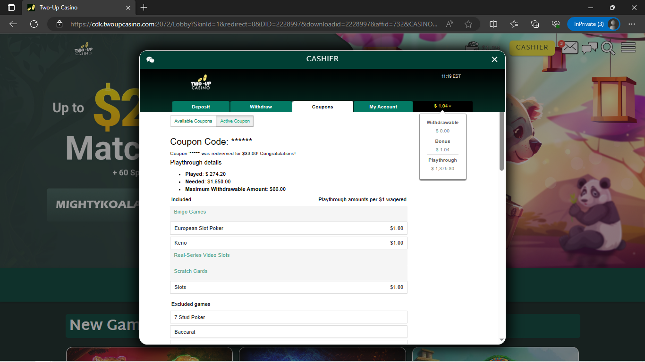Image resolution: width=645 pixels, height=362 pixels.
Task: Expand the Bingo Games category
Action: pyautogui.click(x=190, y=212)
